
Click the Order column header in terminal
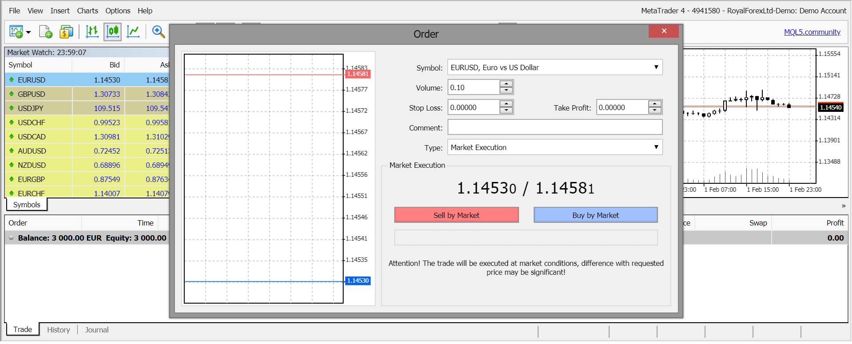(x=43, y=223)
